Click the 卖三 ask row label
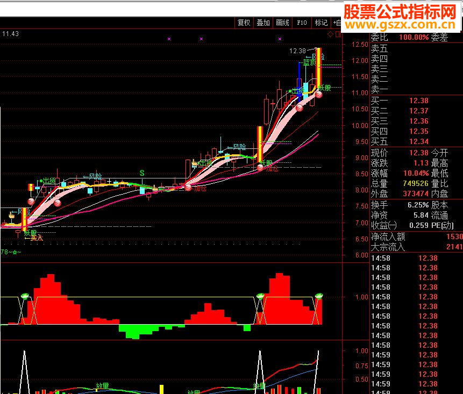 coord(379,69)
